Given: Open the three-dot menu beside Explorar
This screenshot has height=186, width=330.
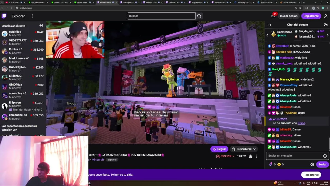Looking at the screenshot, I should point(32,16).
